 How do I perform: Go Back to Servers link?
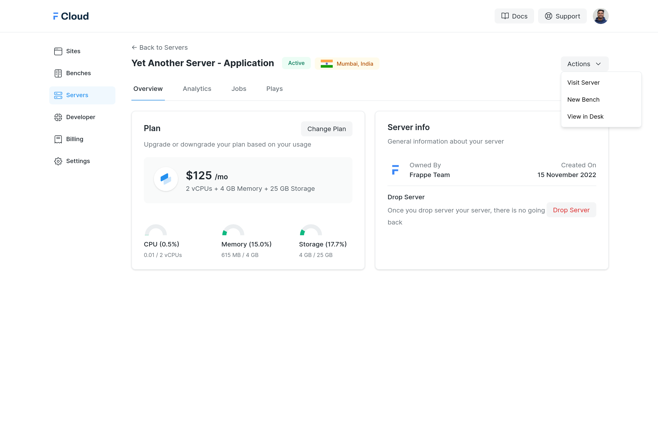click(160, 47)
